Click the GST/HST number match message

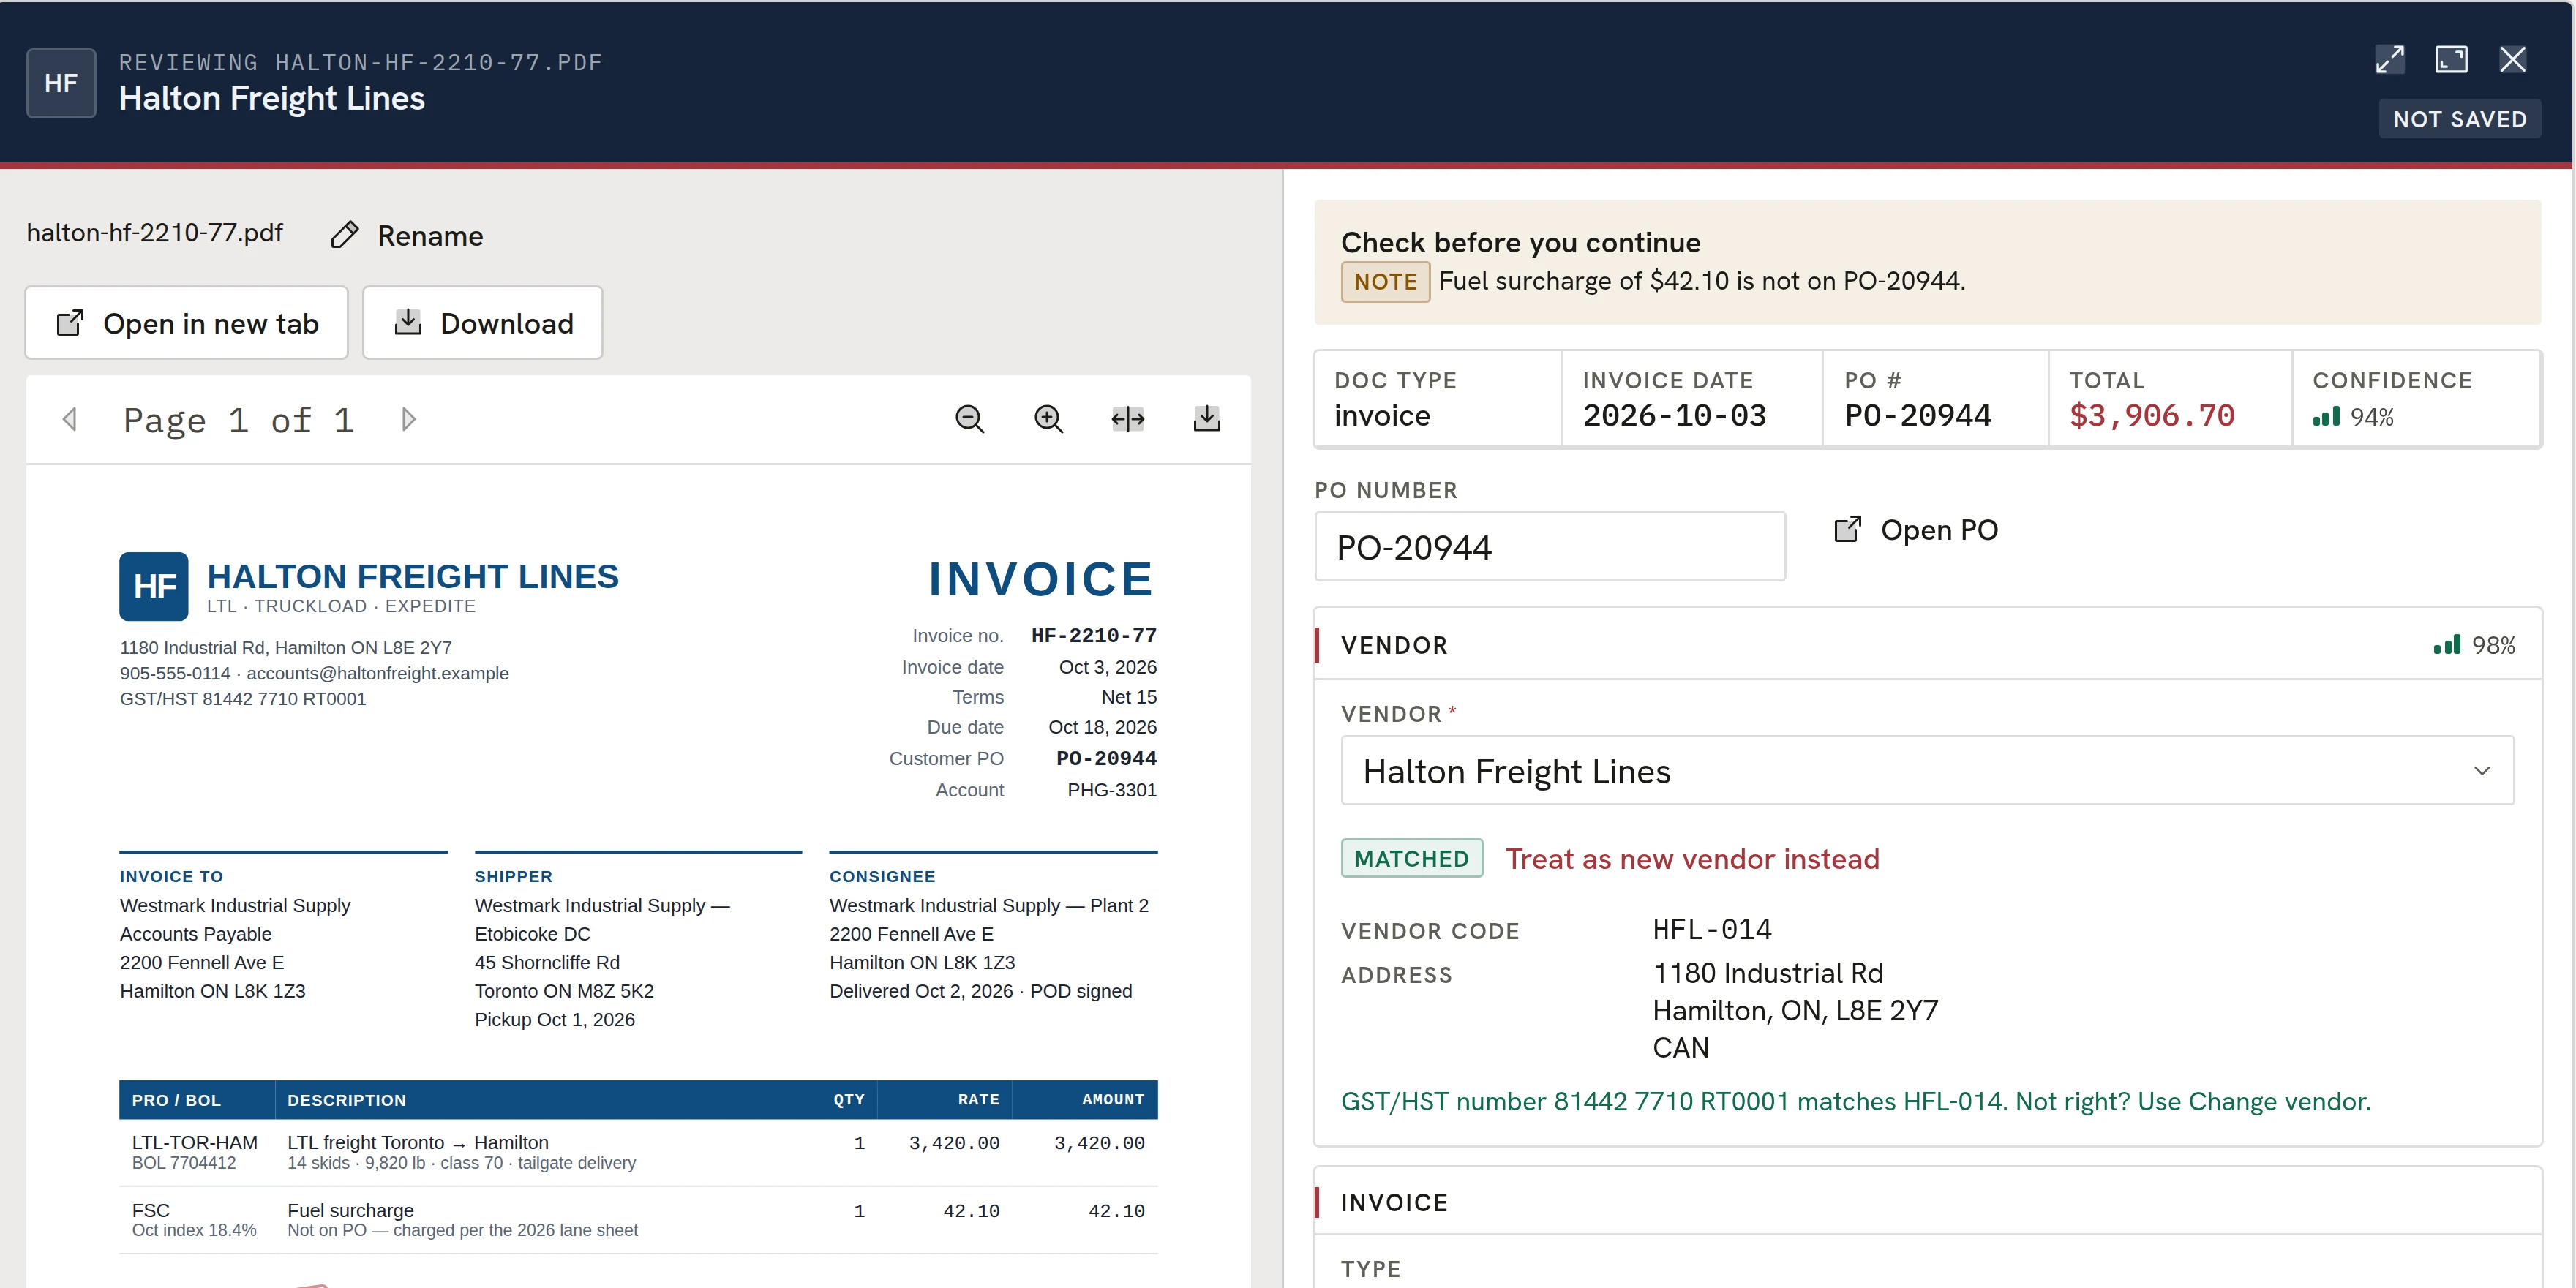point(1856,1102)
